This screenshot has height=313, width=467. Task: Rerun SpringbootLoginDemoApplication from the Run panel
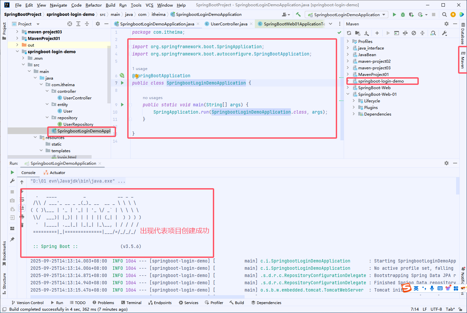pos(12,172)
